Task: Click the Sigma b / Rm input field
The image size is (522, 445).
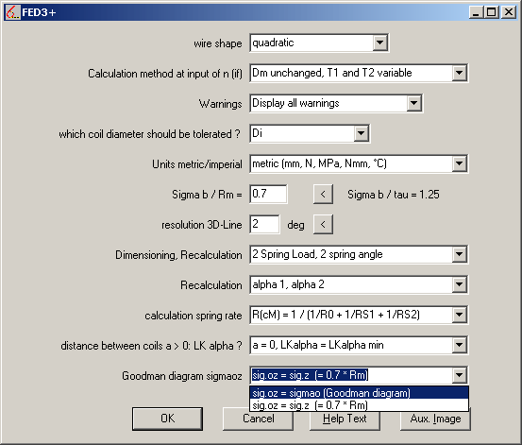Action: (x=268, y=194)
